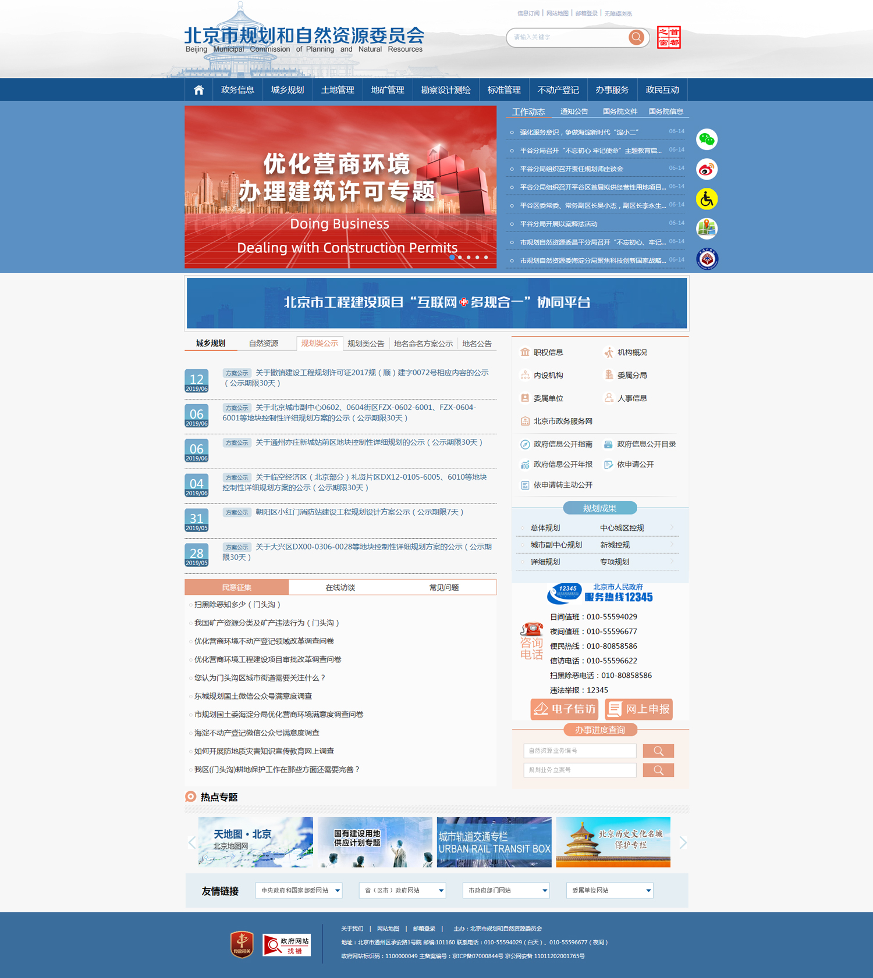Click the home icon in navigation bar
Image resolution: width=873 pixels, height=978 pixels.
(199, 90)
